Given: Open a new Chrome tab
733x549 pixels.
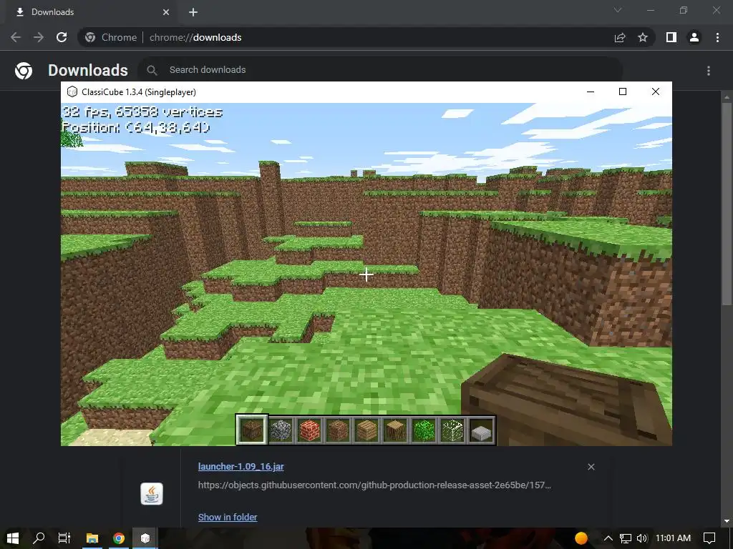Looking at the screenshot, I should (193, 12).
